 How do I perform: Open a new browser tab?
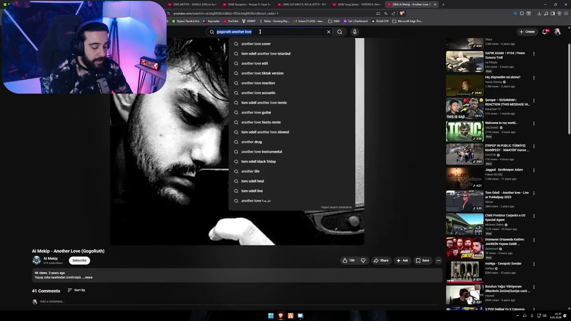point(443,4)
